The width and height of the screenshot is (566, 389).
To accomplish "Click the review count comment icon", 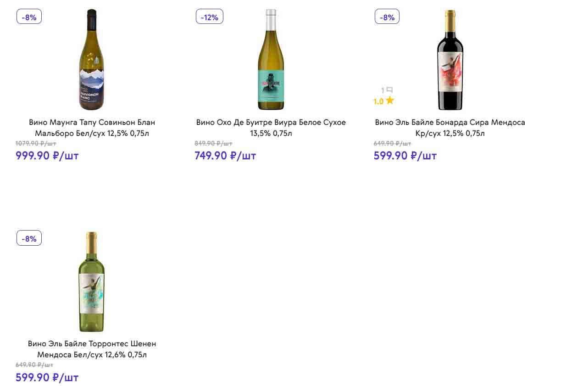I will [390, 90].
